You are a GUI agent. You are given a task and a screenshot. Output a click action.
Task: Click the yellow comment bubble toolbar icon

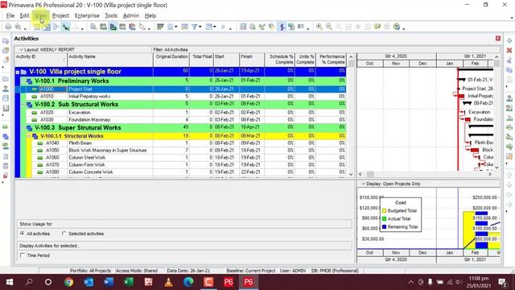pos(377,27)
